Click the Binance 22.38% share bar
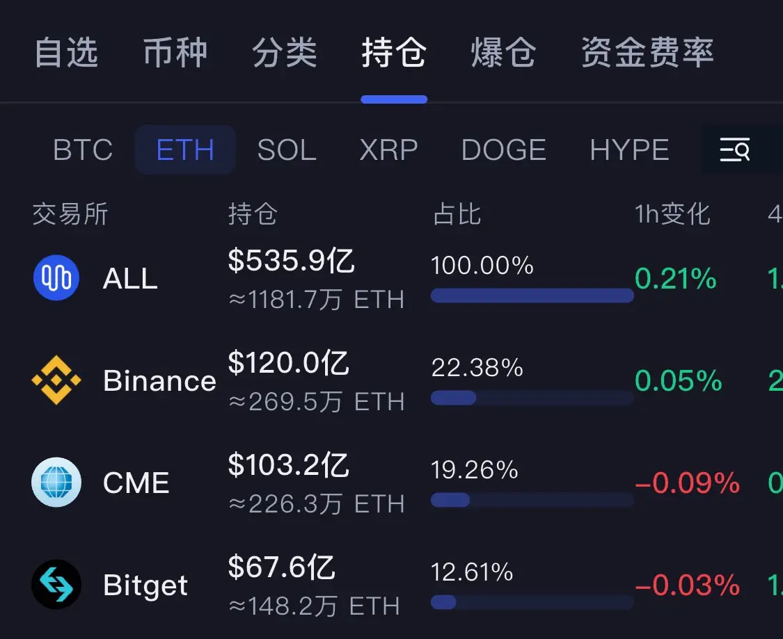Screen dimensions: 783x639 click(532, 398)
